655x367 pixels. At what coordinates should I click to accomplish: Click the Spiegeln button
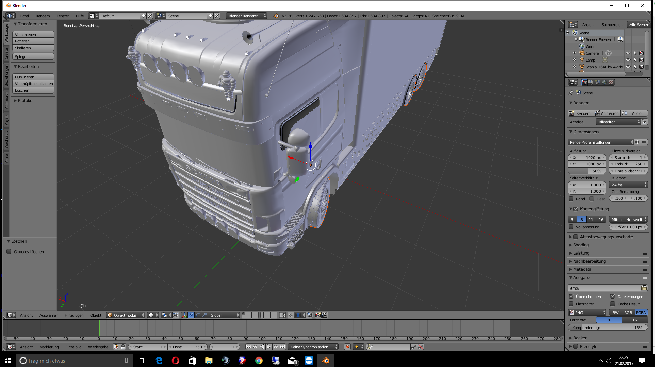tap(33, 57)
